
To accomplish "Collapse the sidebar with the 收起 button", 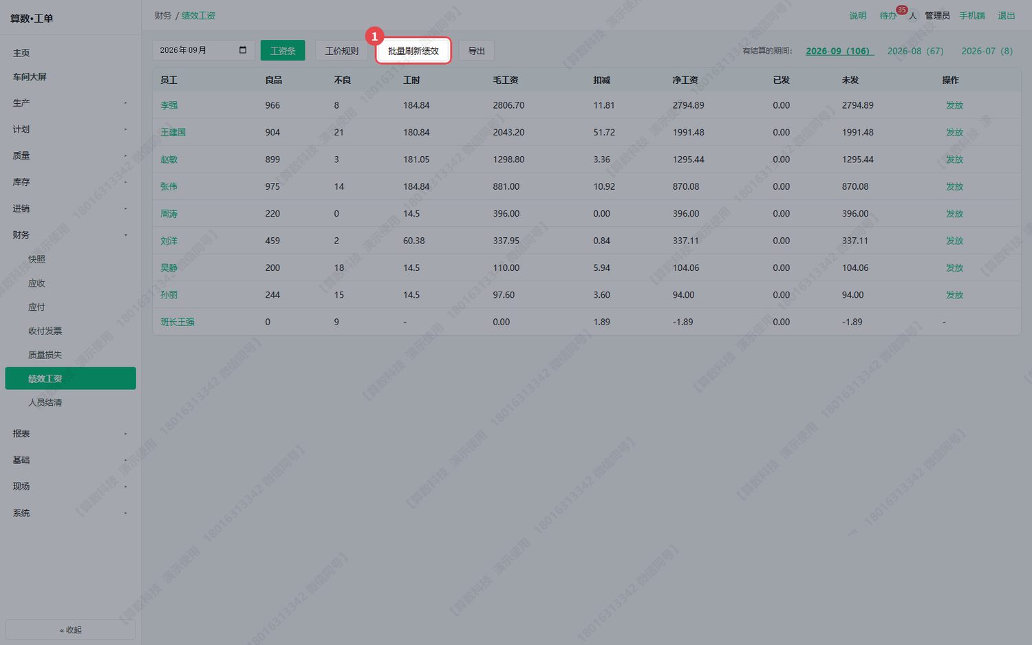I will coord(70,630).
